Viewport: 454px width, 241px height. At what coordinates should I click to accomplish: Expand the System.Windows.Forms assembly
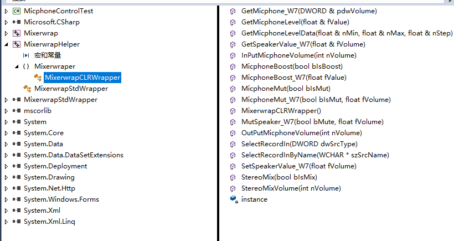[x=7, y=199]
